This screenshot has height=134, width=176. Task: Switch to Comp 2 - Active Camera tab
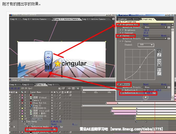[x=35, y=19]
